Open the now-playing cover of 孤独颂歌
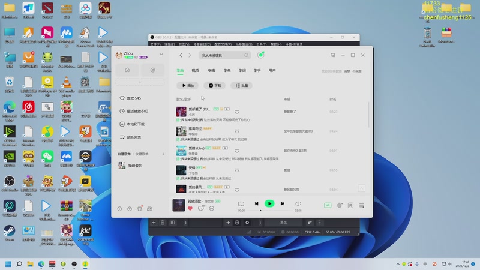The width and height of the screenshot is (480, 270). pyautogui.click(x=178, y=205)
